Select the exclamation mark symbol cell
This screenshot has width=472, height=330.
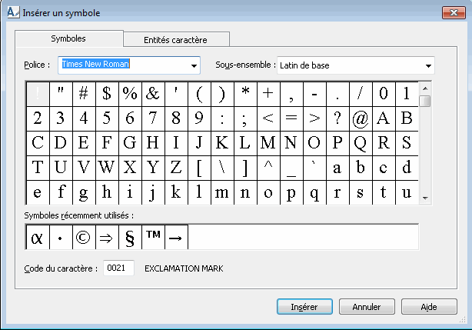click(38, 94)
